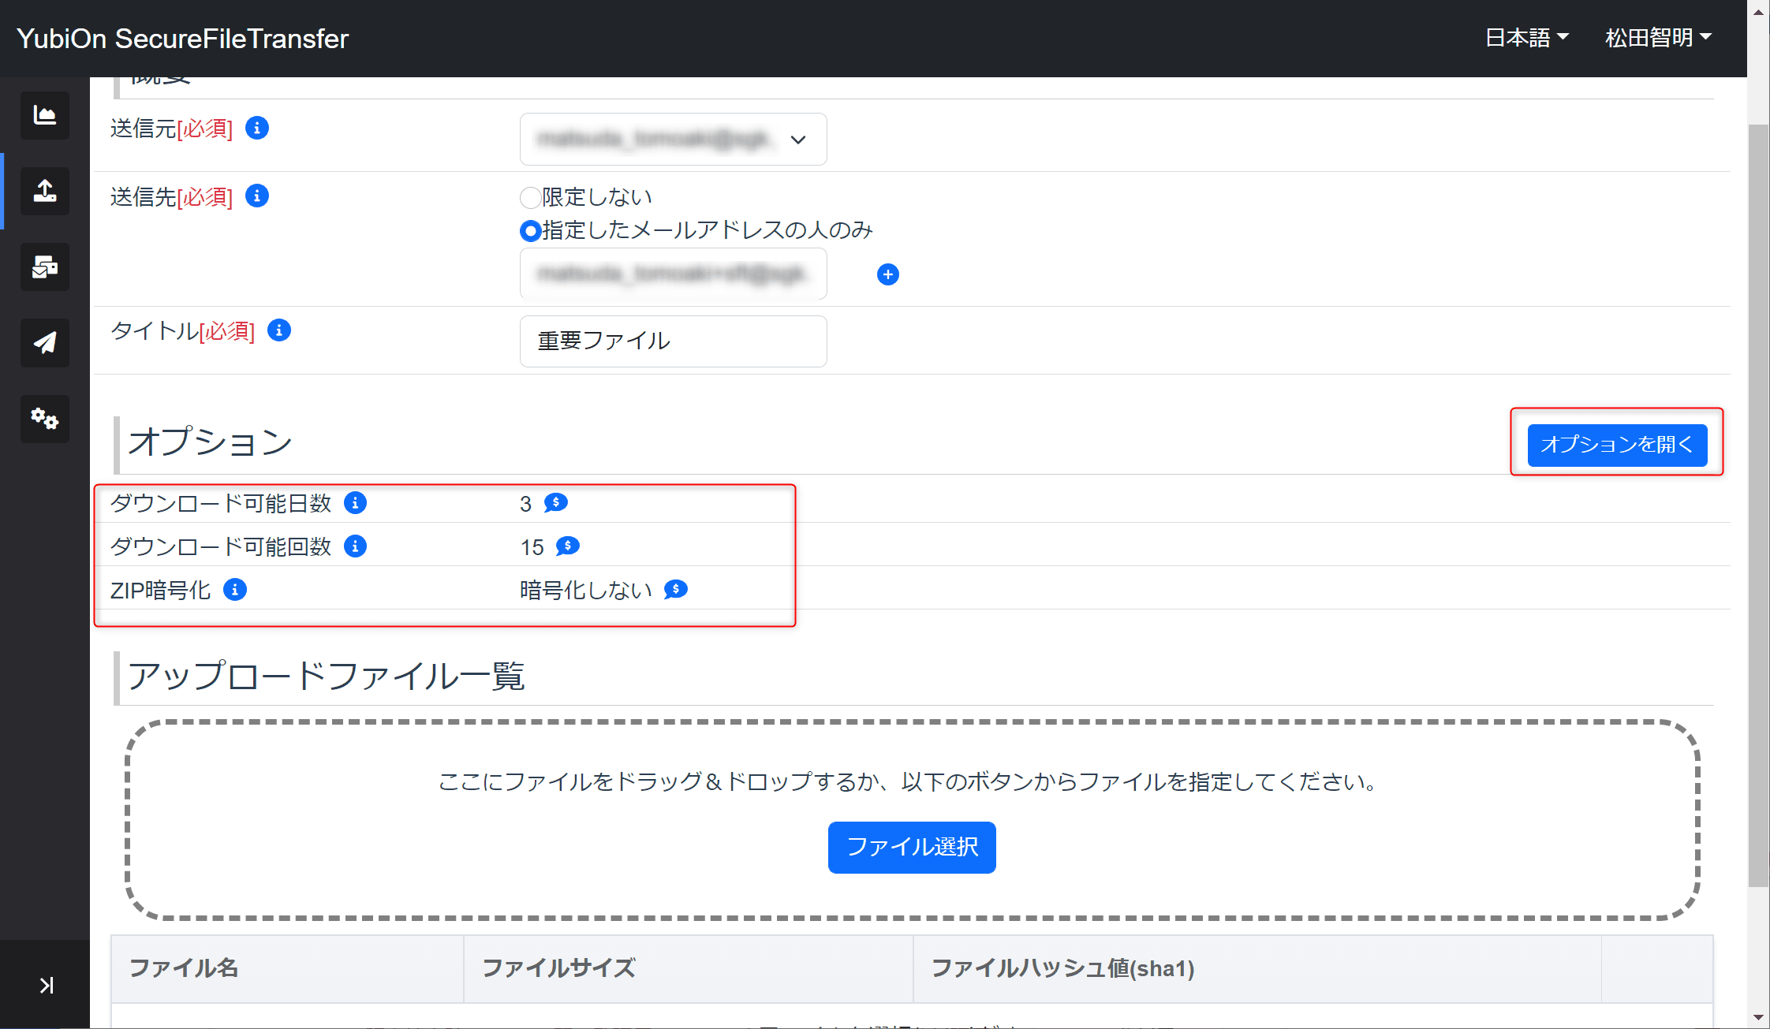Viewport: 1770px width, 1029px height.
Task: Open the mail inbox icon in sidebar
Action: pos(45,267)
